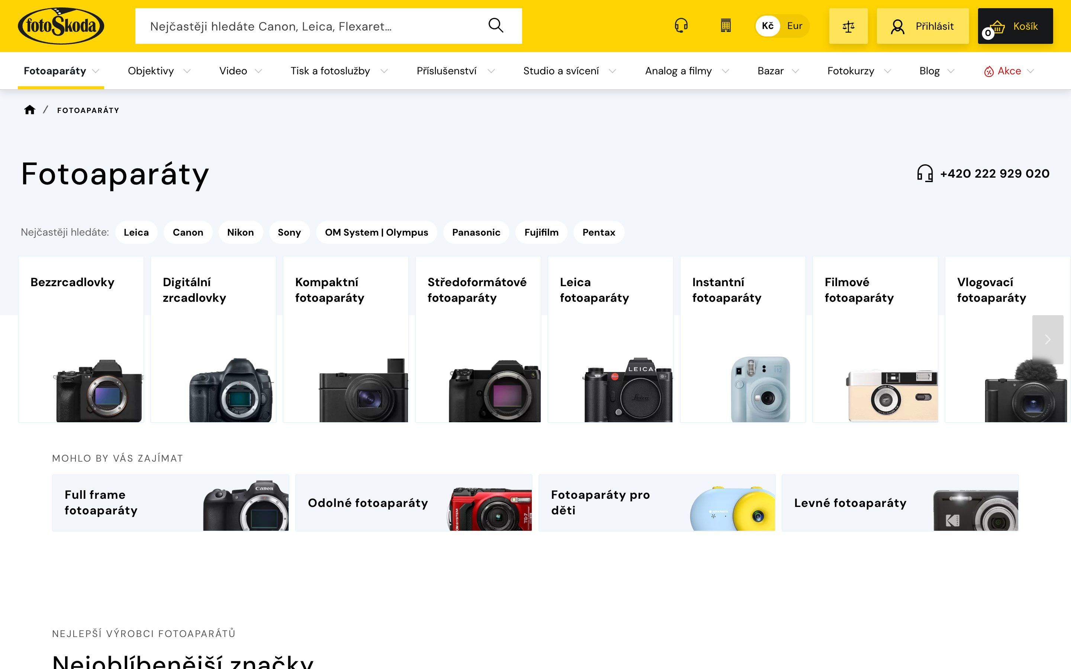
Task: Expand the Bazar menu chevron
Action: [x=795, y=71]
